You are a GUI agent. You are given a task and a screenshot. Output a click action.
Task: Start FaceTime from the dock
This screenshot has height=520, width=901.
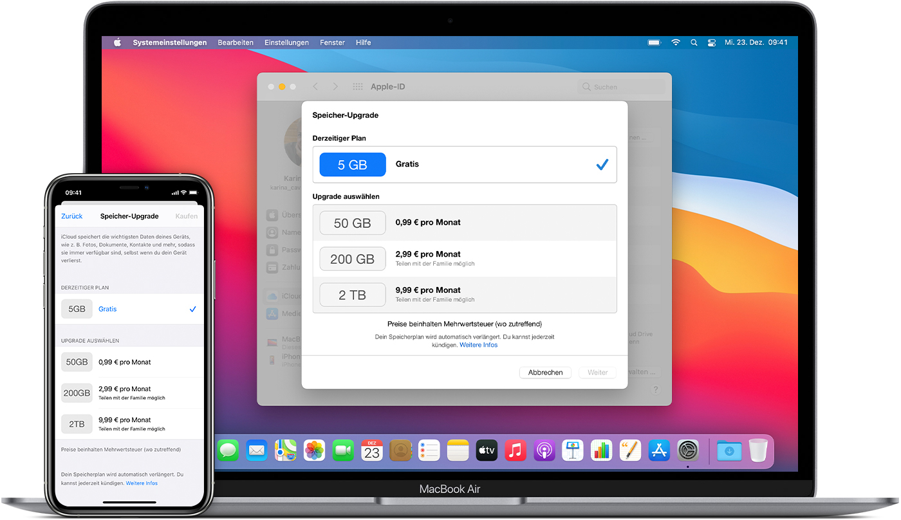tap(344, 450)
